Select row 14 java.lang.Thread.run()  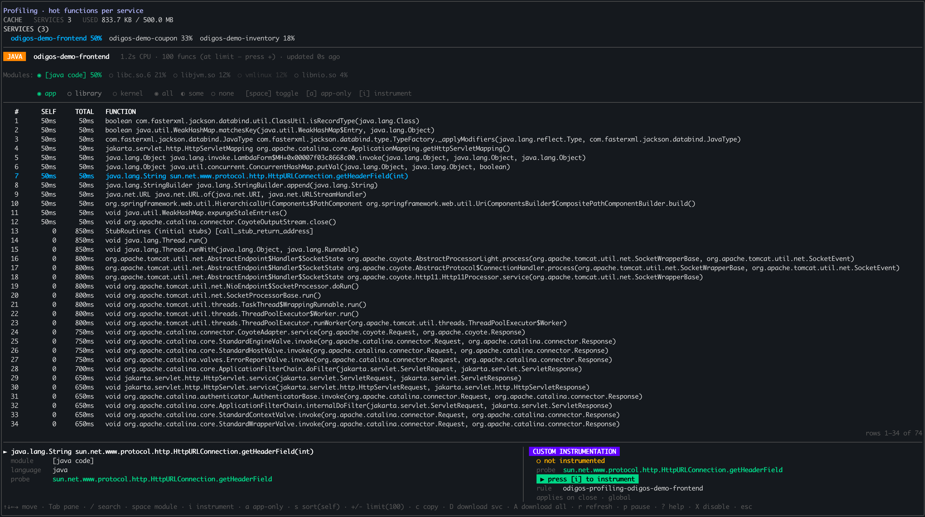coord(462,240)
